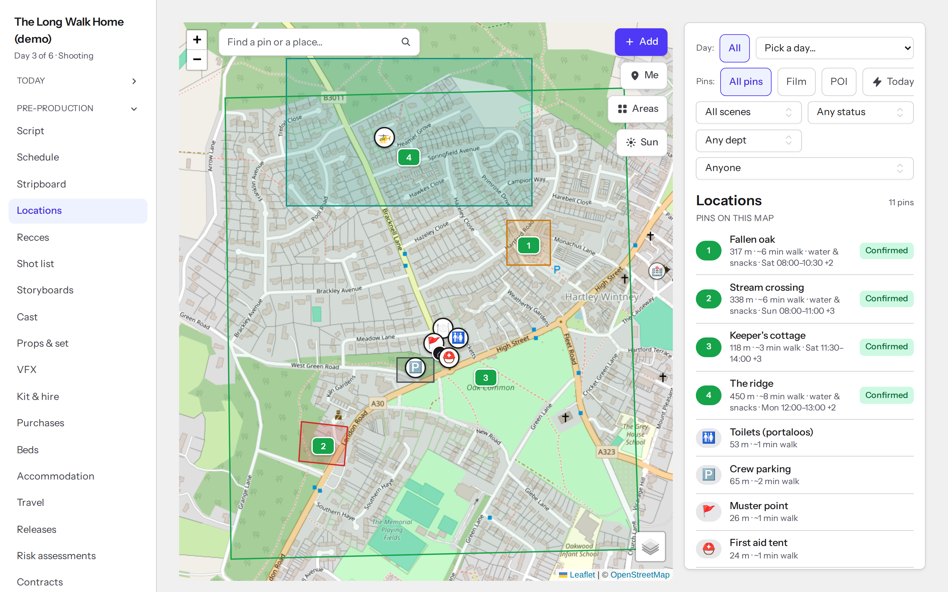The width and height of the screenshot is (948, 592).
Task: Click the Me location button
Action: 644,75
